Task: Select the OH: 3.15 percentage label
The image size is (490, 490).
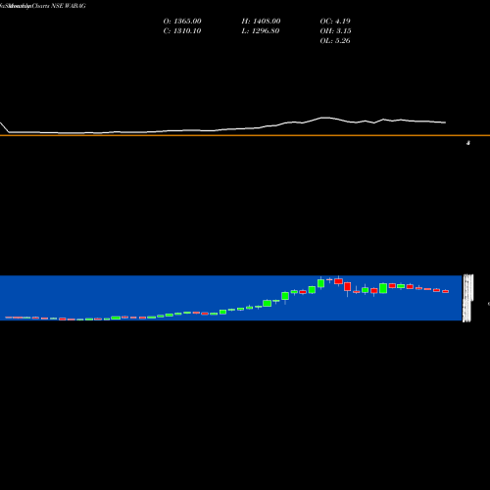Action: 335,31
